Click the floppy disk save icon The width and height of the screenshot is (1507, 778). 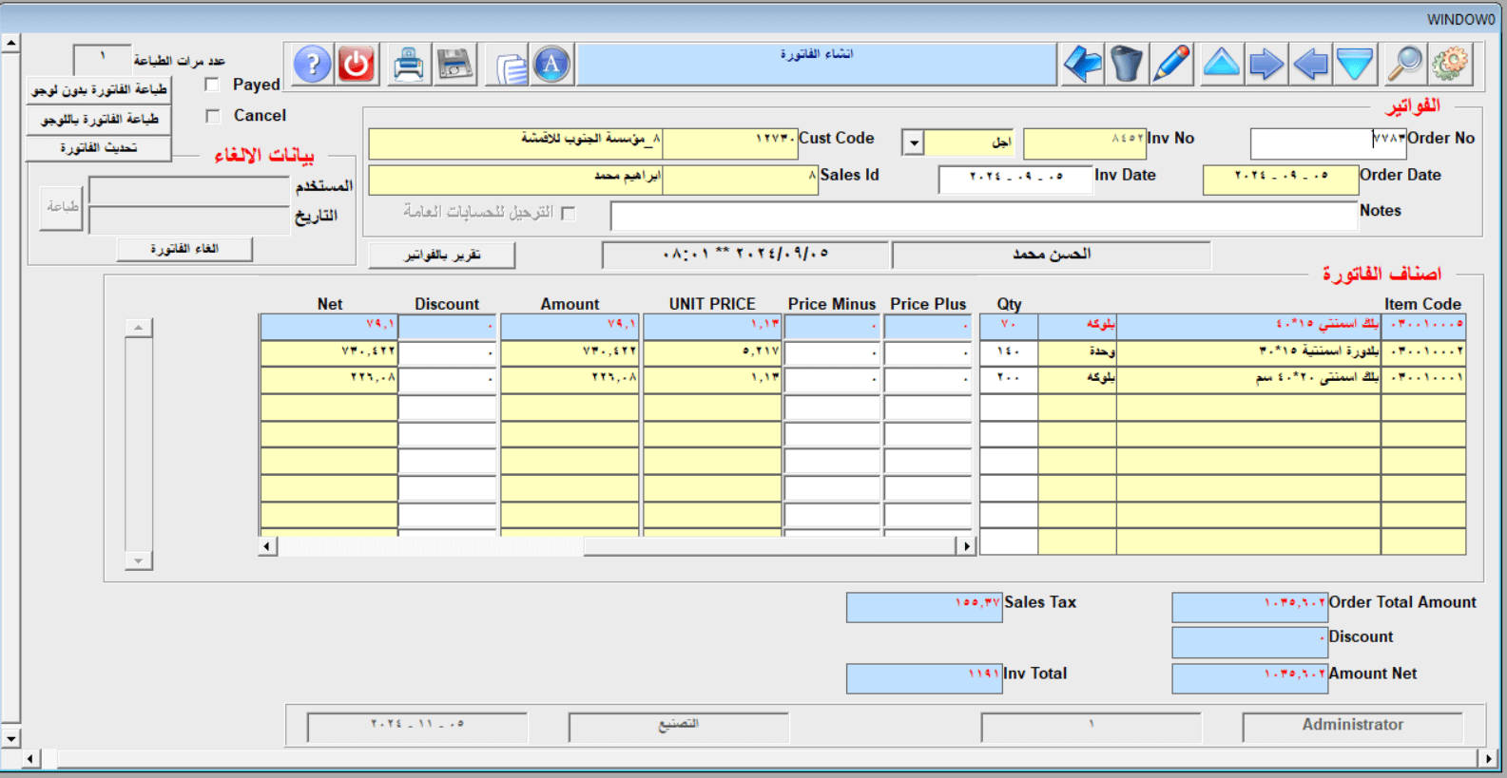coord(455,65)
